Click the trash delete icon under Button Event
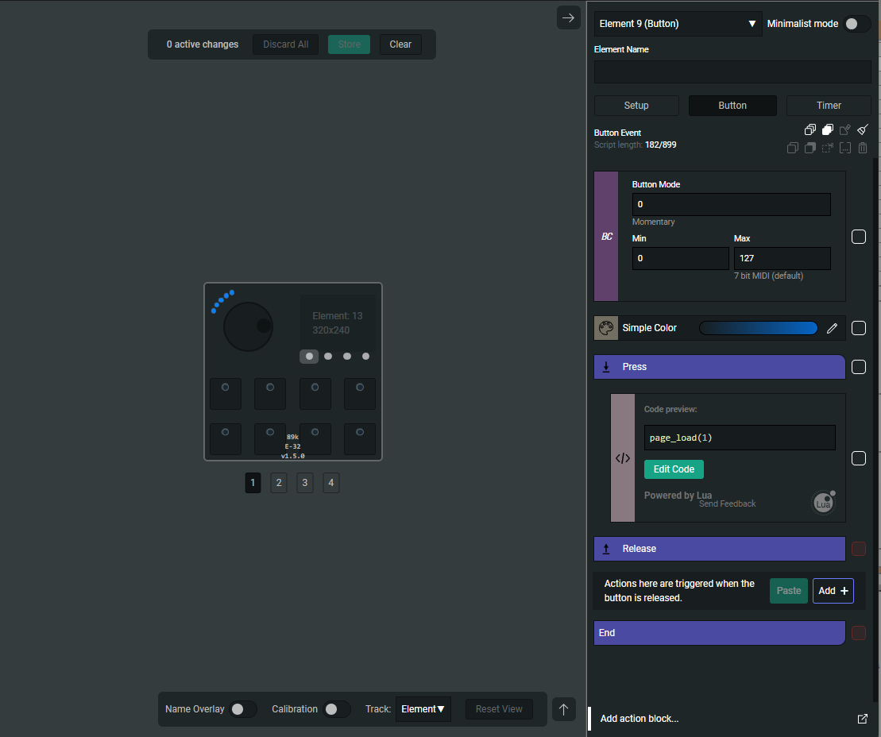The height and width of the screenshot is (737, 881). (863, 148)
